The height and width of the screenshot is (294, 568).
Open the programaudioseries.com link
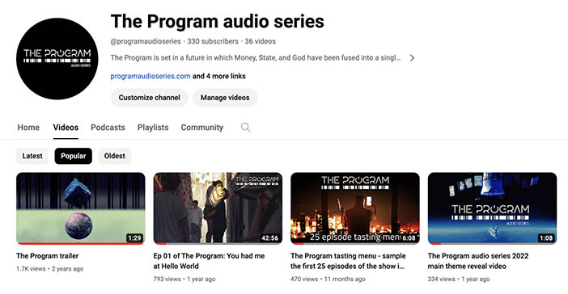coord(150,76)
